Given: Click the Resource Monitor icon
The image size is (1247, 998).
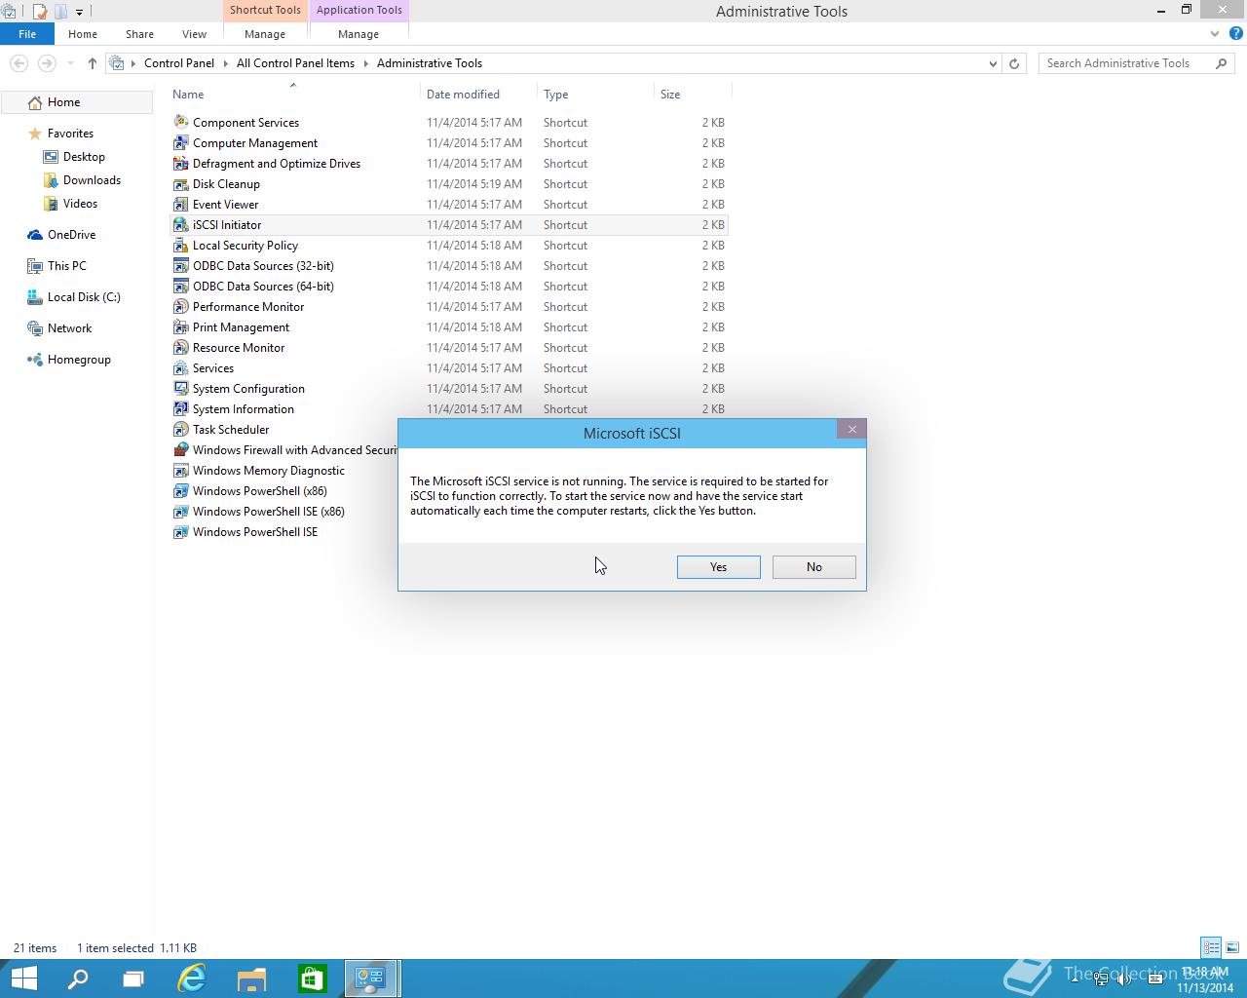Looking at the screenshot, I should [180, 347].
